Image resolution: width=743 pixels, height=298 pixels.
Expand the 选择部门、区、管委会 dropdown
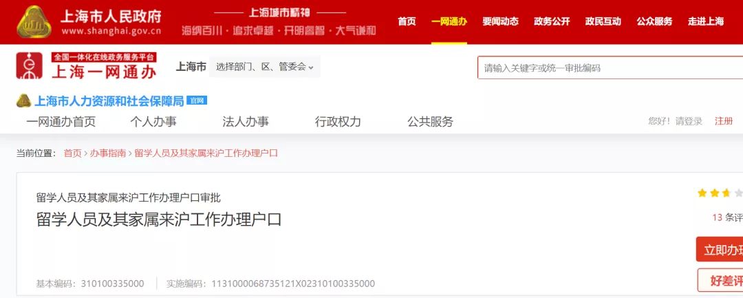click(x=264, y=67)
